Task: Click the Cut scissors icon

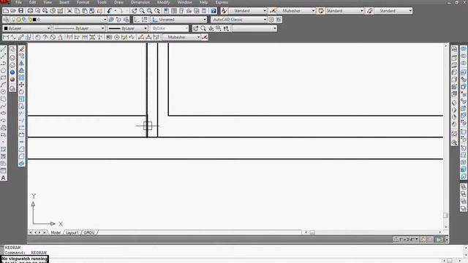Action: click(x=69, y=11)
